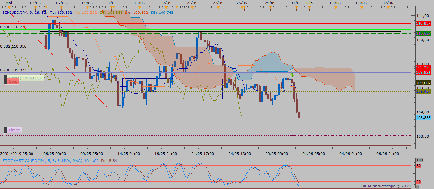Click the dark handle beside the Limite label
434x189 pixels.
pyautogui.click(x=6, y=130)
